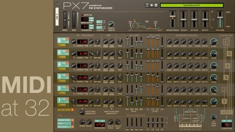Select operator 6 box in the algorithm diagram

tap(226, 42)
